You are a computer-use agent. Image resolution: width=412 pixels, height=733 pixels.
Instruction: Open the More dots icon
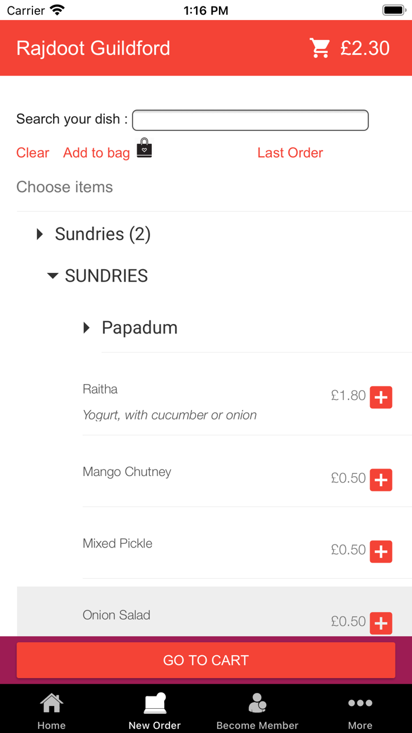point(360,703)
